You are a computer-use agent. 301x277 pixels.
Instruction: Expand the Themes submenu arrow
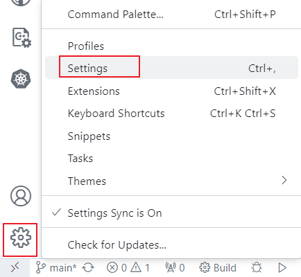284,180
